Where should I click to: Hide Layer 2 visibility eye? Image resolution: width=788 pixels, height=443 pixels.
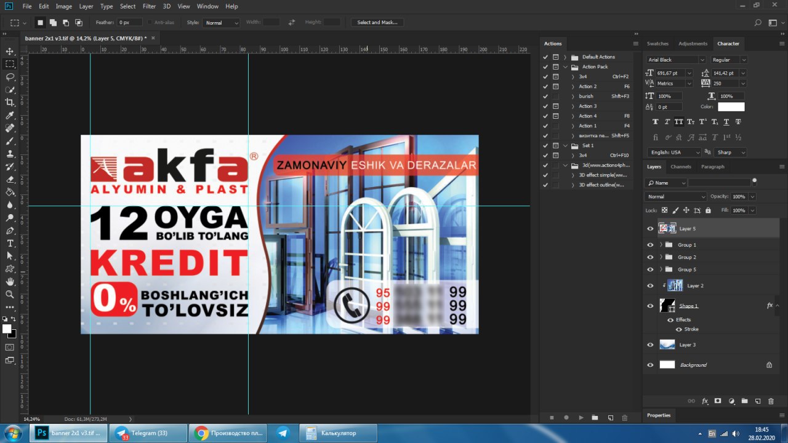[x=650, y=285]
